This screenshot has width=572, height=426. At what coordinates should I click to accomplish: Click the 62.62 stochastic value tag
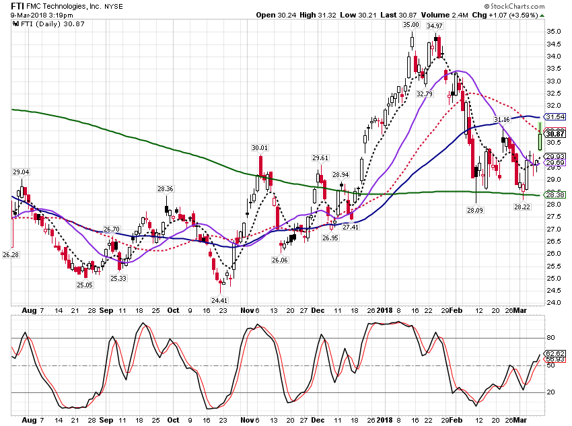point(555,353)
